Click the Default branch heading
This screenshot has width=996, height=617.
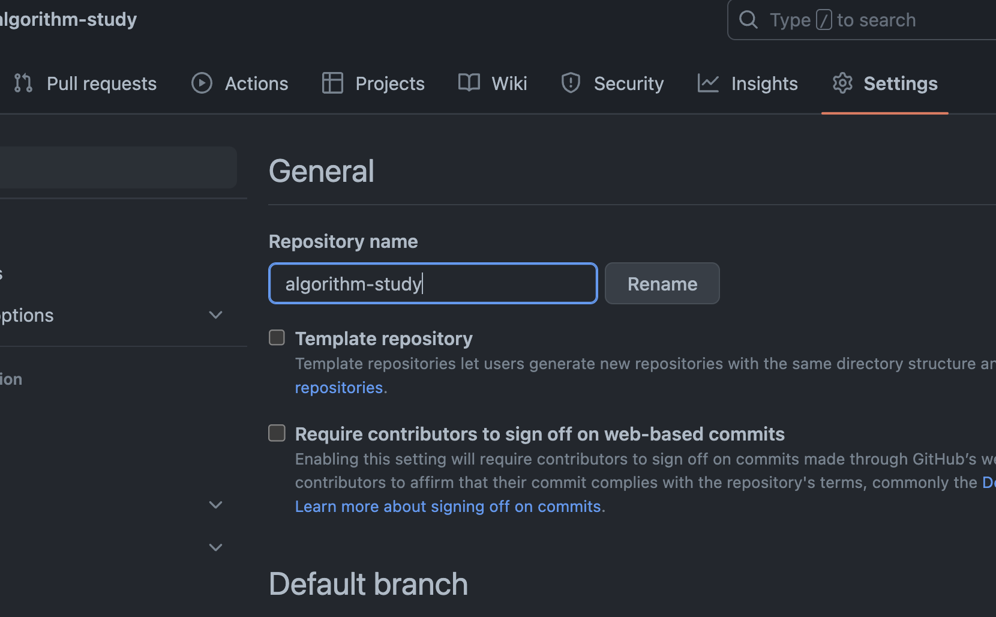(368, 584)
